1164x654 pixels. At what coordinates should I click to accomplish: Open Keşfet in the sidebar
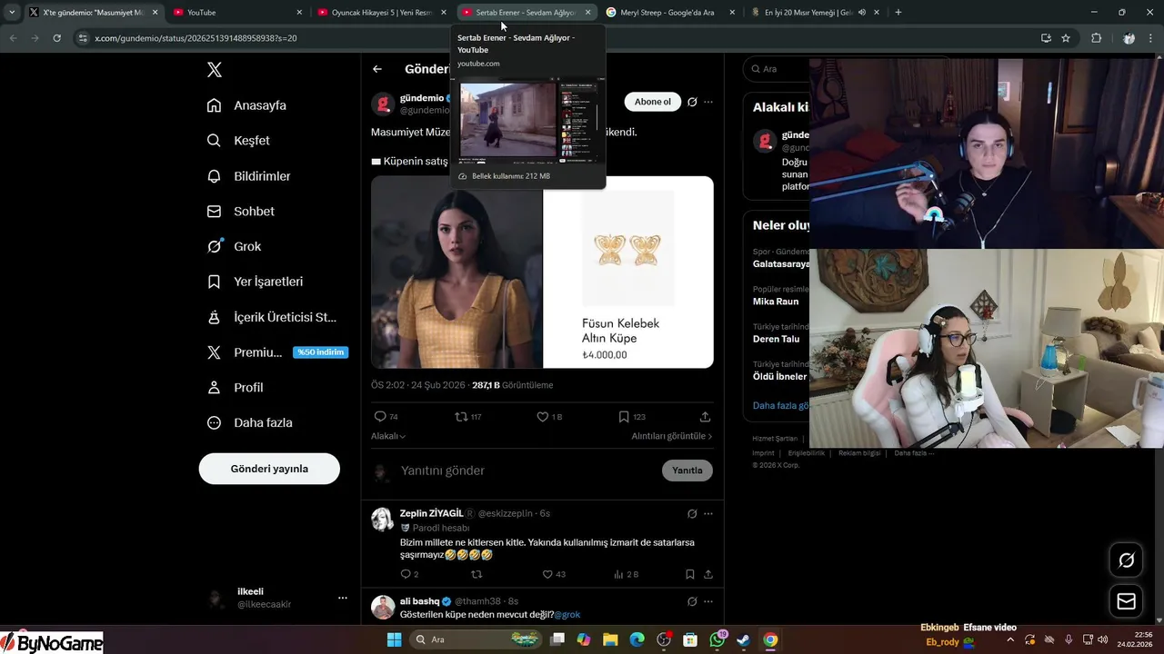click(238, 141)
